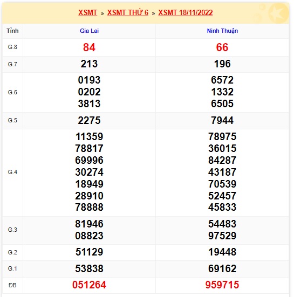Select the G.7 row label
The height and width of the screenshot is (297, 294).
(12, 64)
